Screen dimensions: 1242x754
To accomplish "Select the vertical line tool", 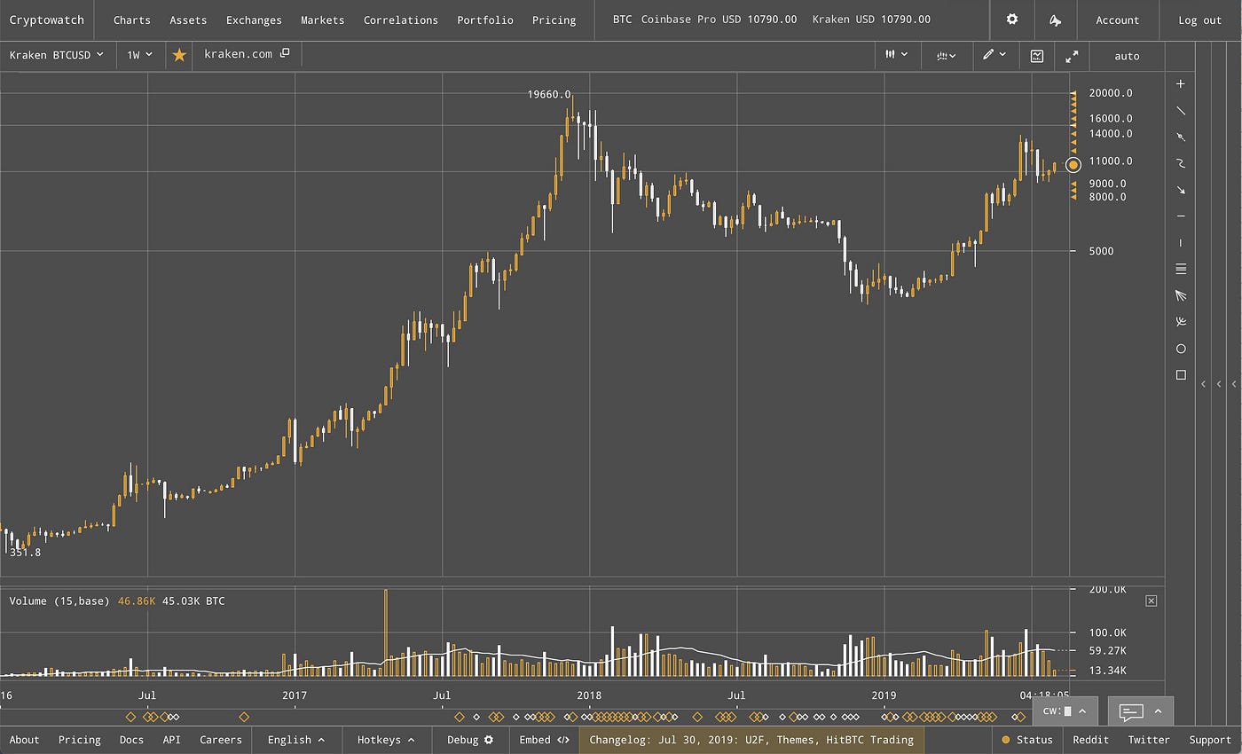I will click(x=1180, y=243).
